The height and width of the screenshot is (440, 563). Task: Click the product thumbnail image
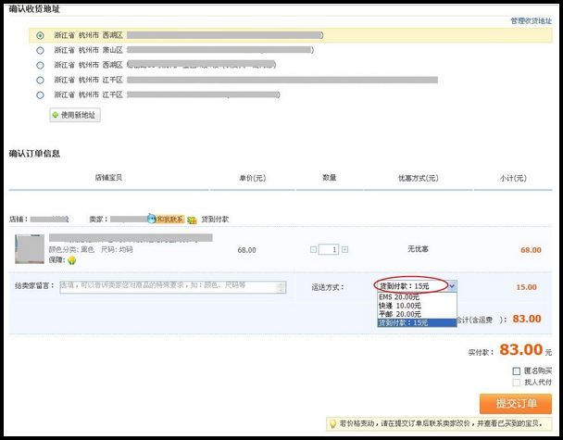click(29, 250)
